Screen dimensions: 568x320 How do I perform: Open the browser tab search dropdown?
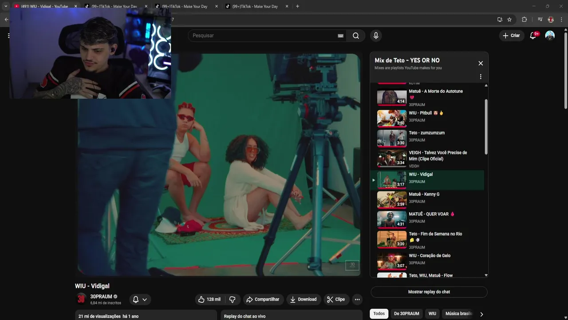5,6
